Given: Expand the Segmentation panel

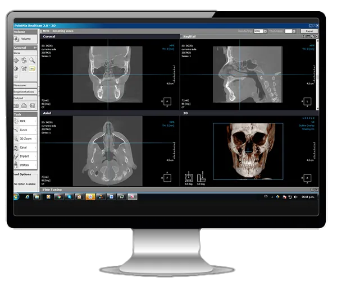Looking at the screenshot, I should pos(25,91).
